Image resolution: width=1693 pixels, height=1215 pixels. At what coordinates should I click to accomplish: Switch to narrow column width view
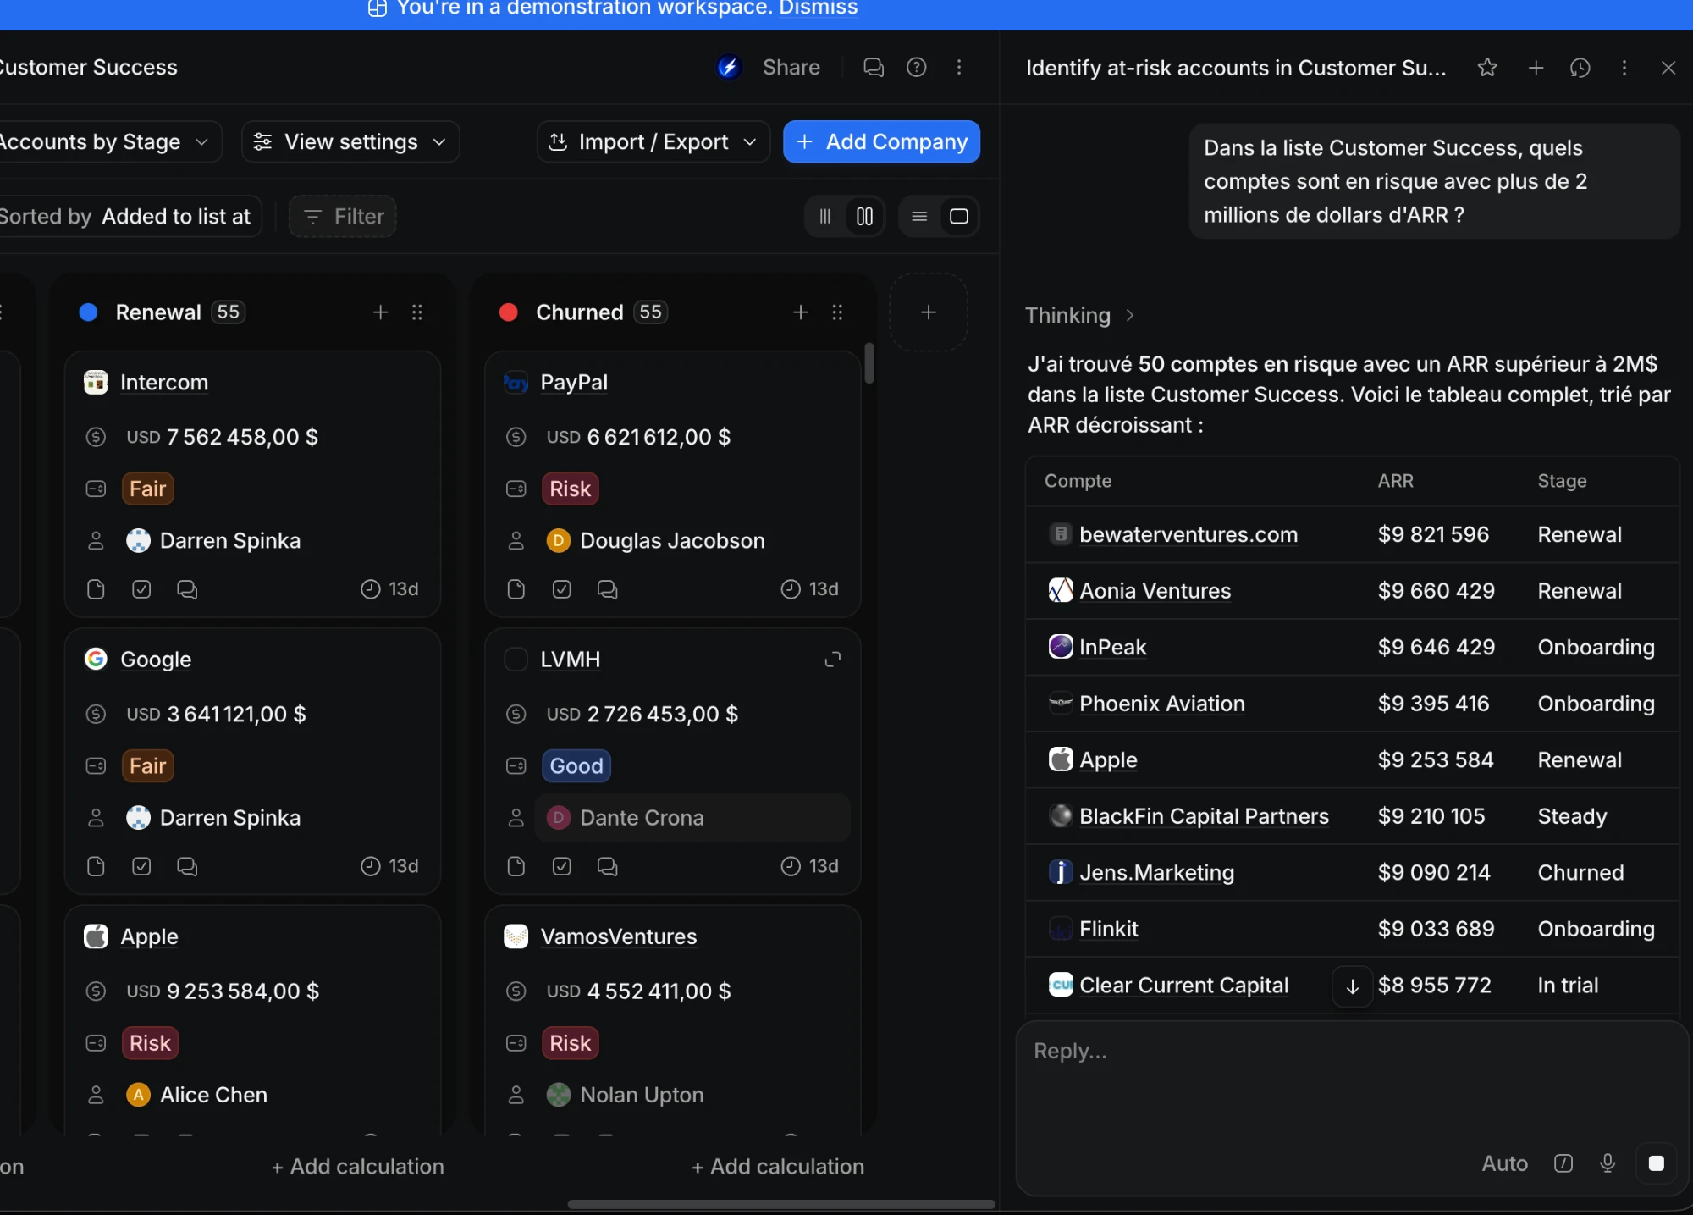tap(824, 217)
